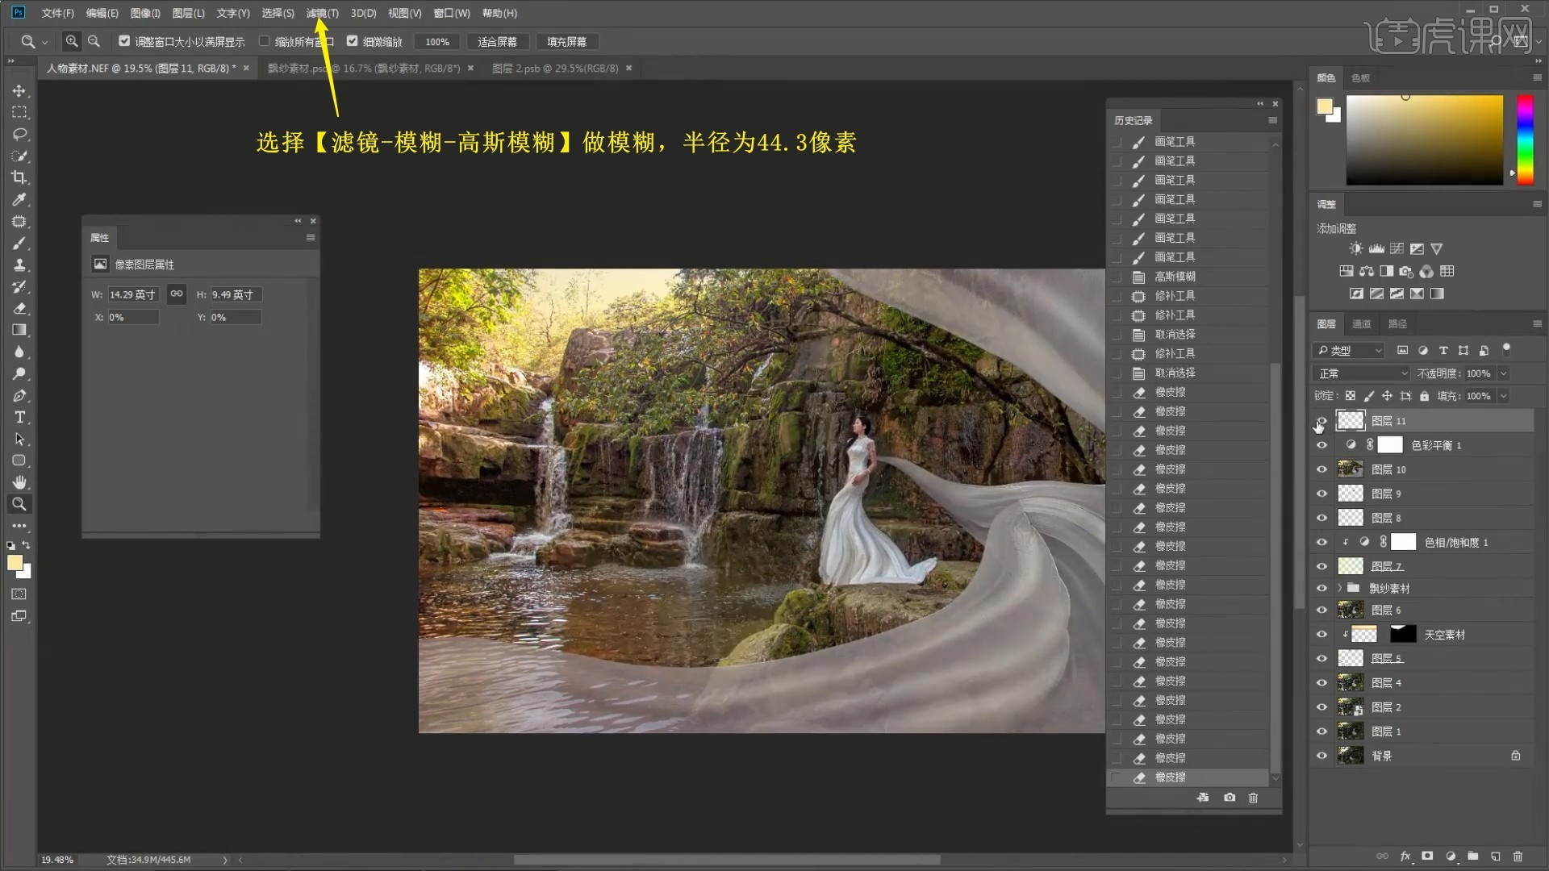Viewport: 1549px width, 871px height.
Task: Select the Hand tool
Action: 19,482
